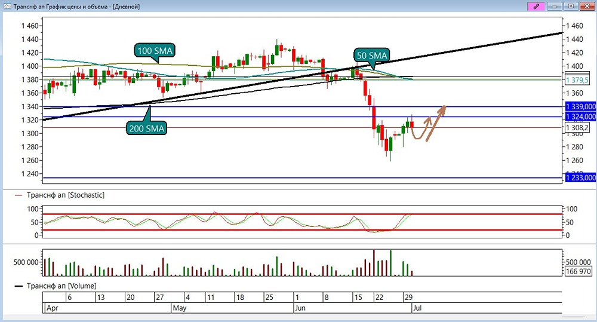Click the date 22 on time axis
The width and height of the screenshot is (597, 322).
click(x=379, y=298)
